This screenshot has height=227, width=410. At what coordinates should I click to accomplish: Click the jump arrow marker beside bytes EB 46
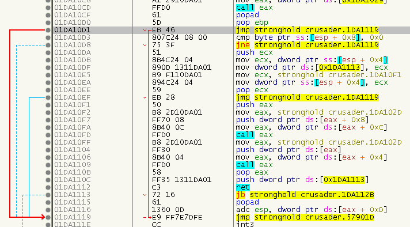point(145,31)
